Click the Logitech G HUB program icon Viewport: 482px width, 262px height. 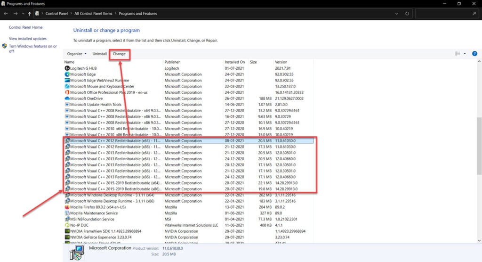pyautogui.click(x=67, y=68)
